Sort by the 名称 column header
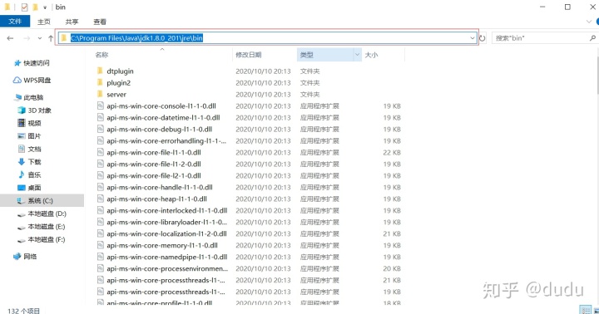Image resolution: width=599 pixels, height=314 pixels. point(101,55)
